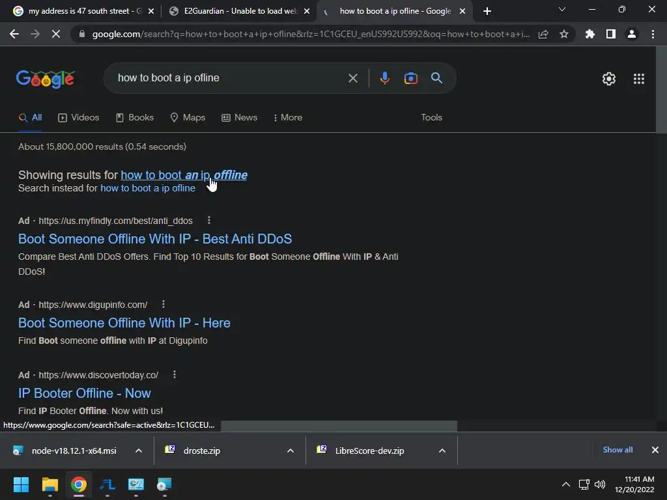Expand options for droste.zip download
The image size is (667, 500).
(291, 451)
